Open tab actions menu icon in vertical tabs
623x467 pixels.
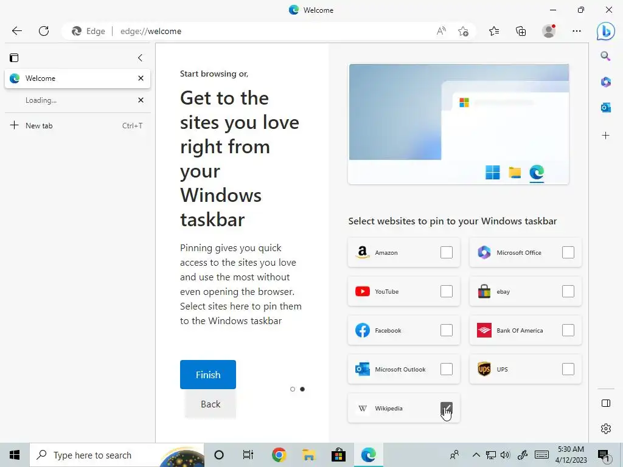pos(14,58)
